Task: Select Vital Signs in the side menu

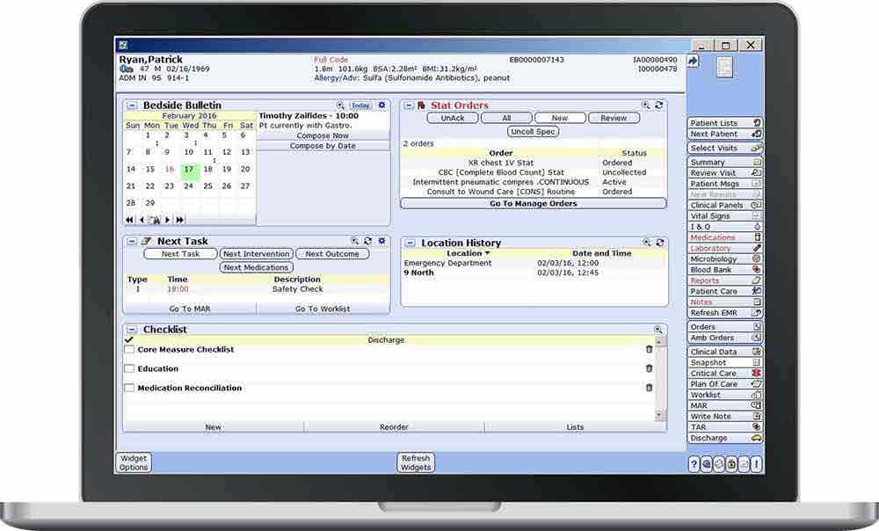Action: pyautogui.click(x=710, y=216)
